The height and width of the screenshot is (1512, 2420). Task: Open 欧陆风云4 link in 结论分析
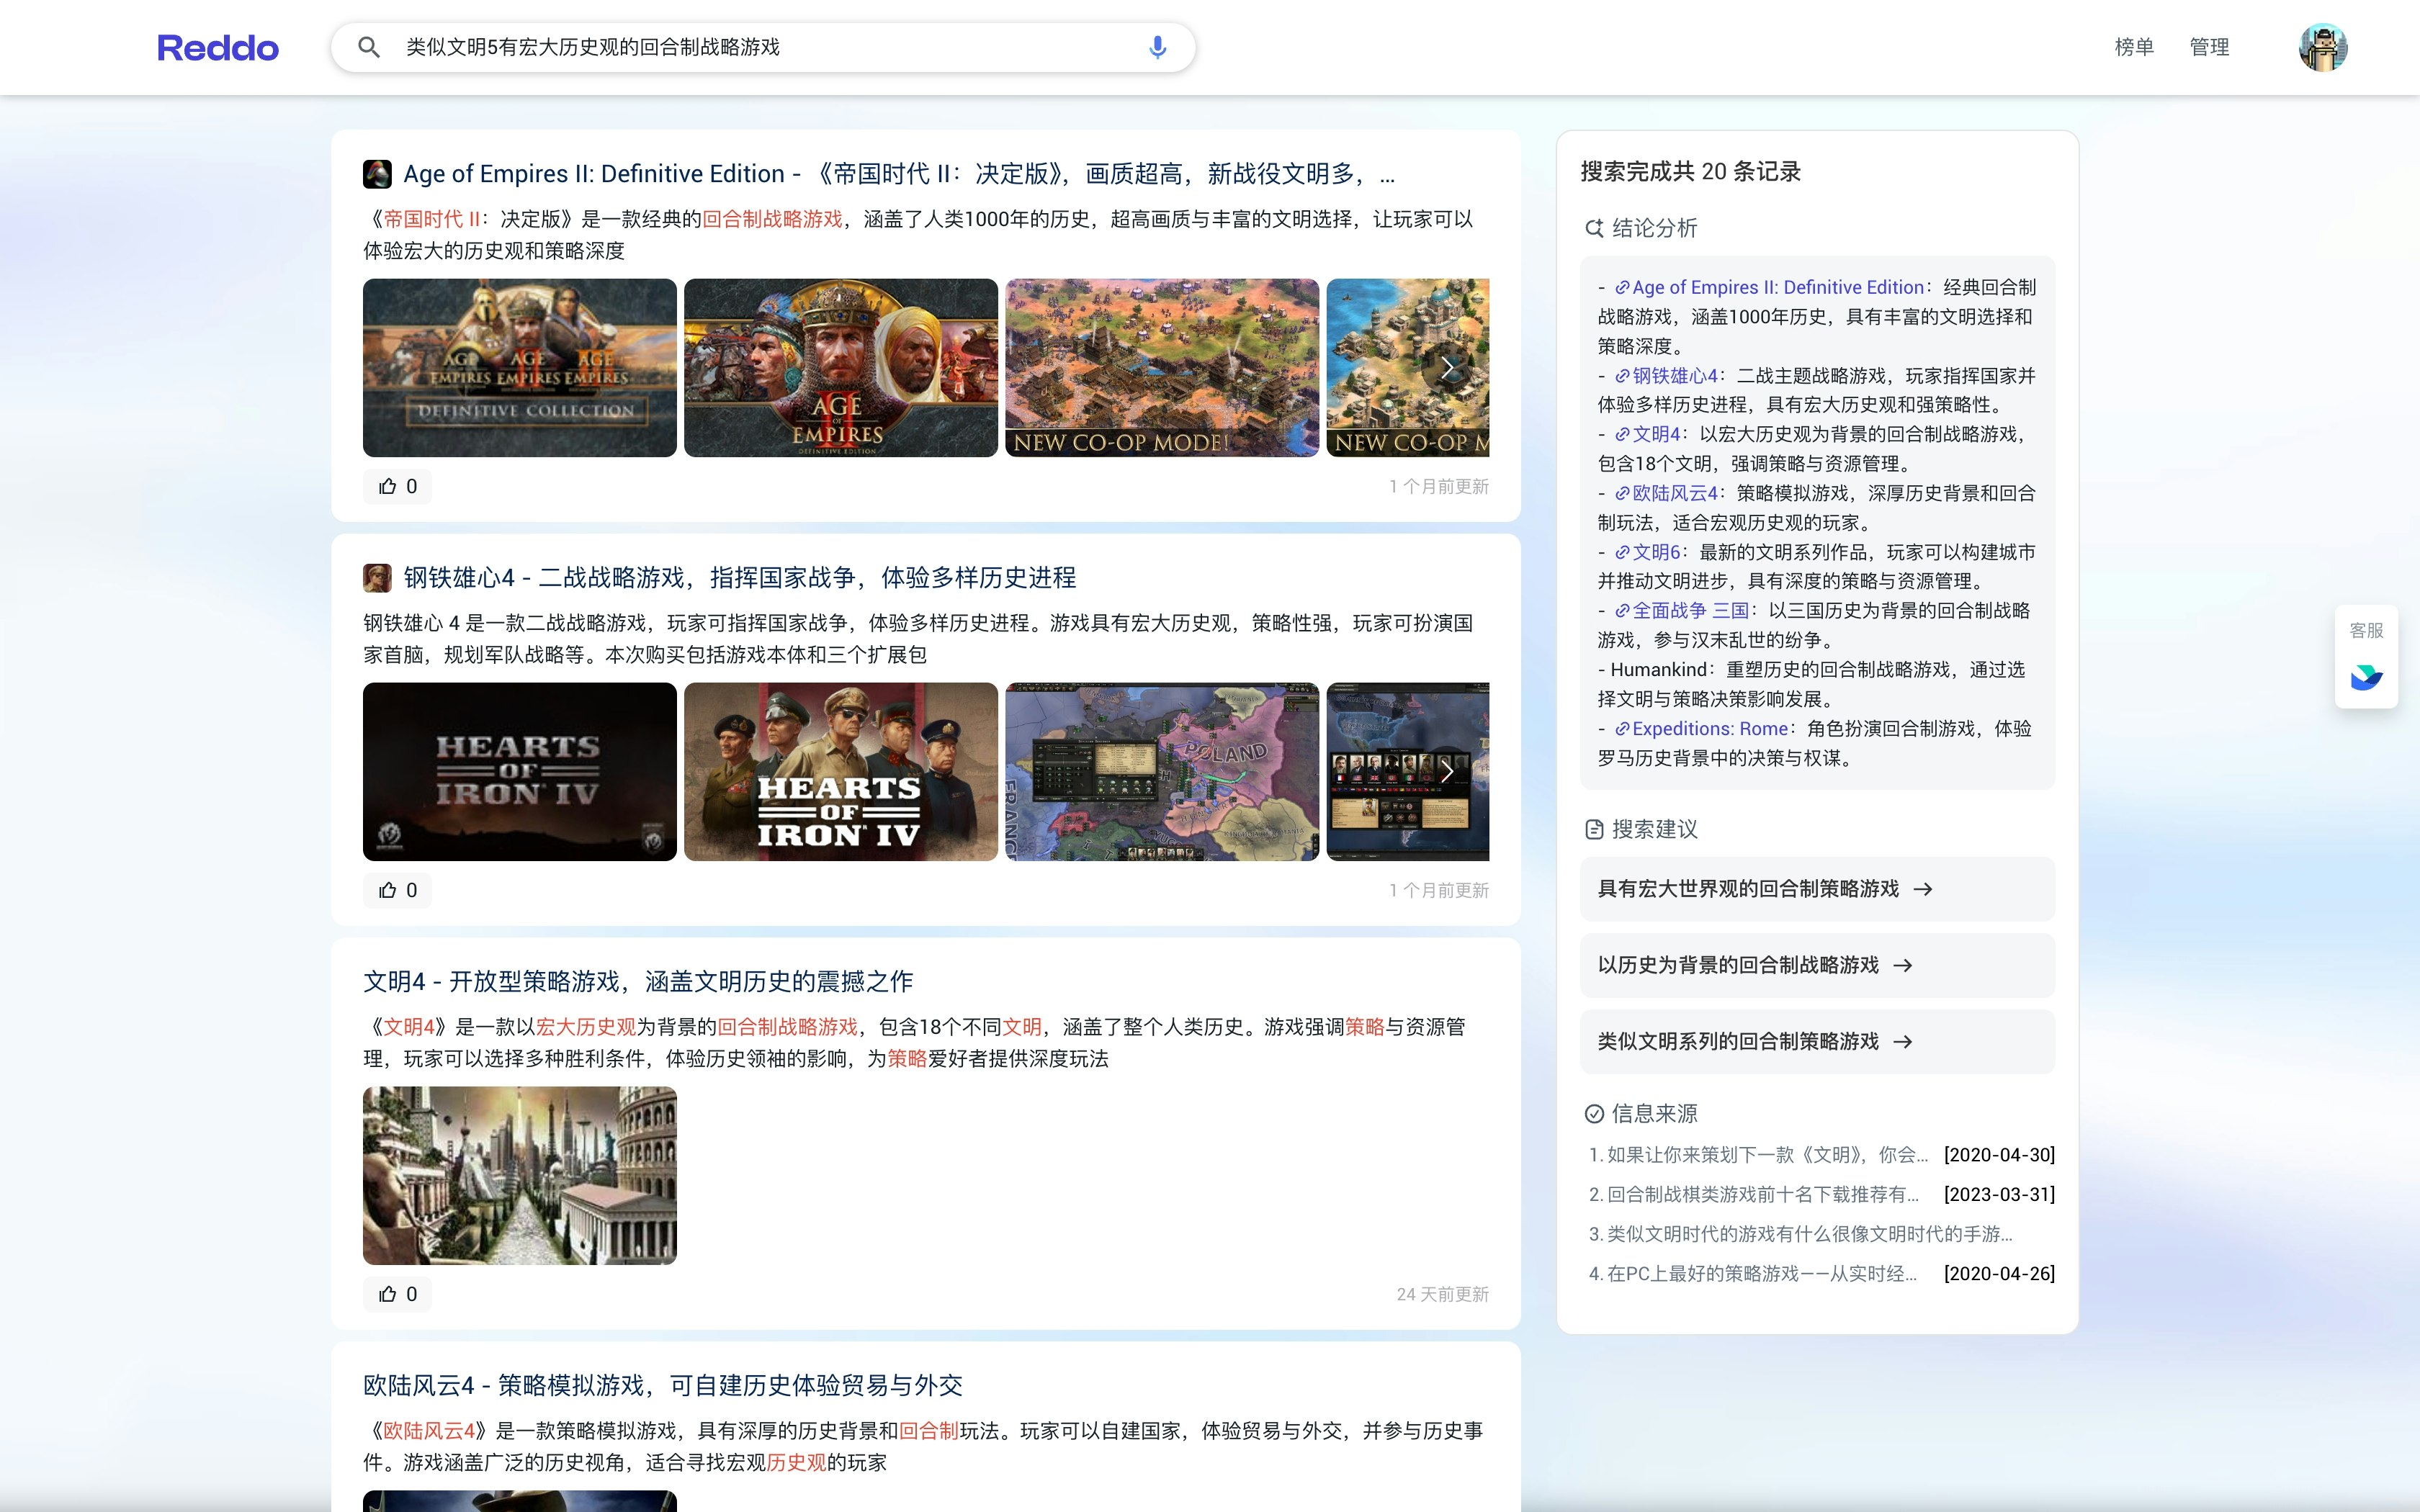point(1666,493)
